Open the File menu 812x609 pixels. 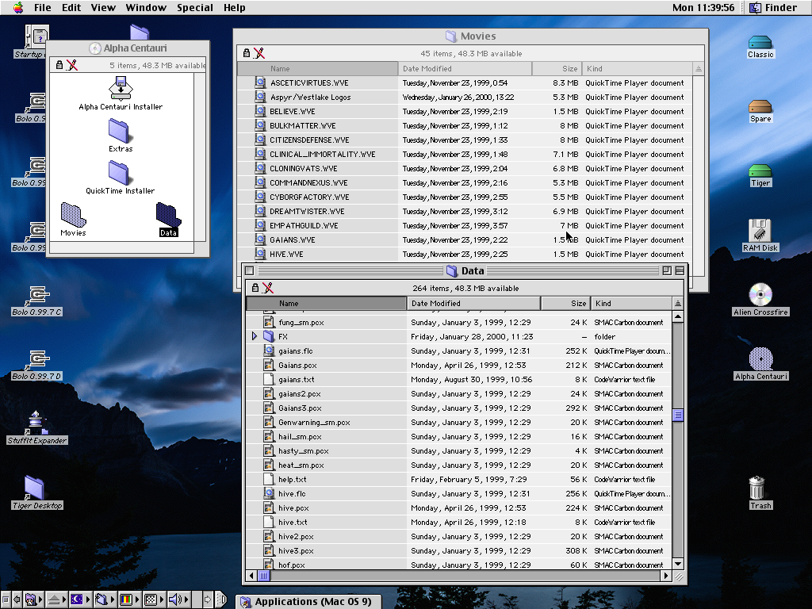pyautogui.click(x=43, y=8)
